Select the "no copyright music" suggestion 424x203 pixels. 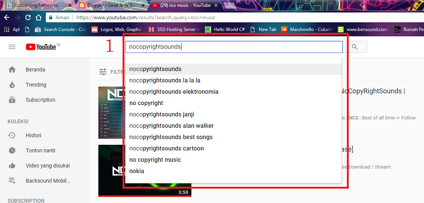(233, 160)
